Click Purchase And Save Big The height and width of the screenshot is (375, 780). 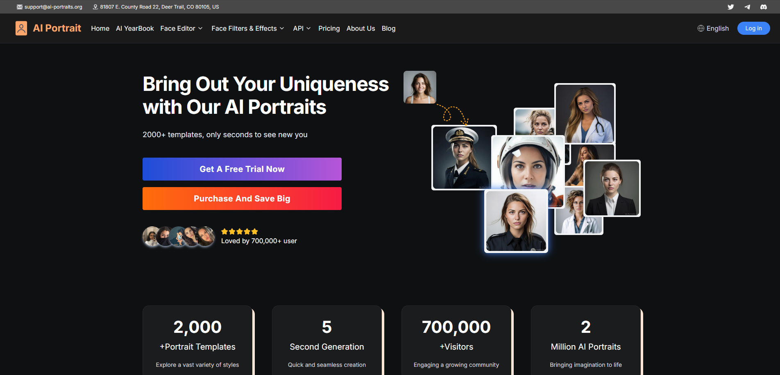pos(242,199)
